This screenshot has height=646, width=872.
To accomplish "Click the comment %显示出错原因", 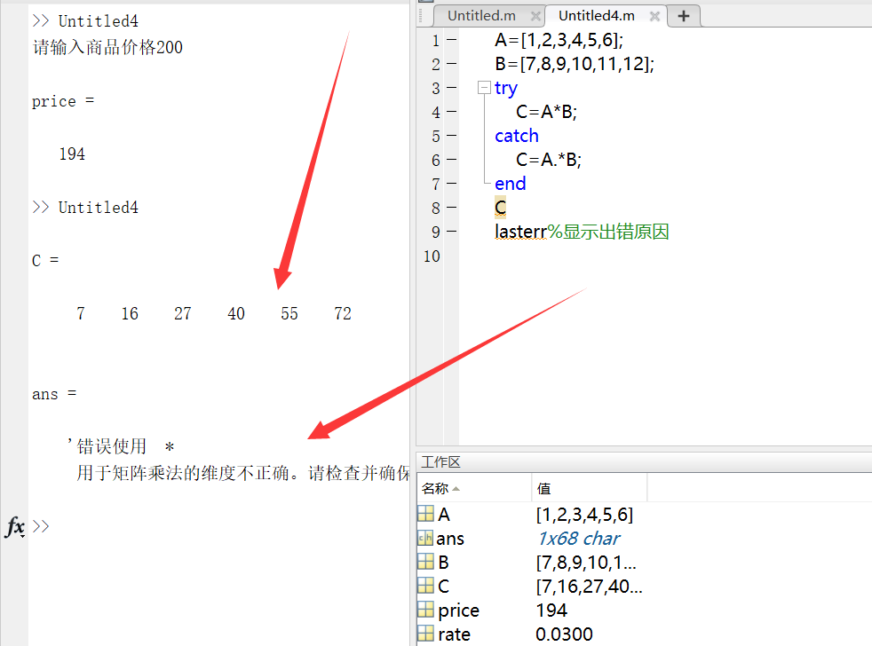I will (x=608, y=232).
